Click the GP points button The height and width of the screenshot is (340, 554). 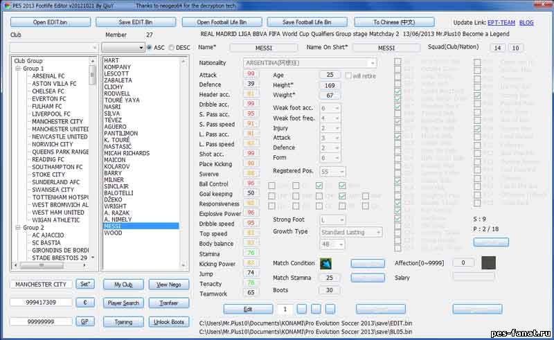click(x=84, y=322)
